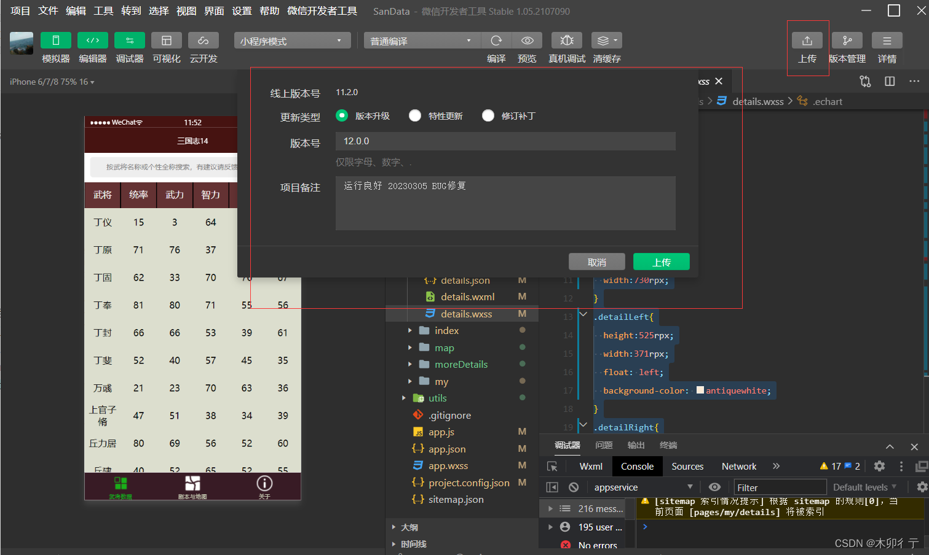Split the editor with the layout icon

pos(890,82)
